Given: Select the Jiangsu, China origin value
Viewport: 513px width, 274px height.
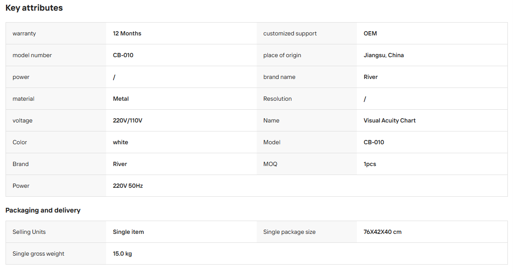Looking at the screenshot, I should [x=384, y=55].
